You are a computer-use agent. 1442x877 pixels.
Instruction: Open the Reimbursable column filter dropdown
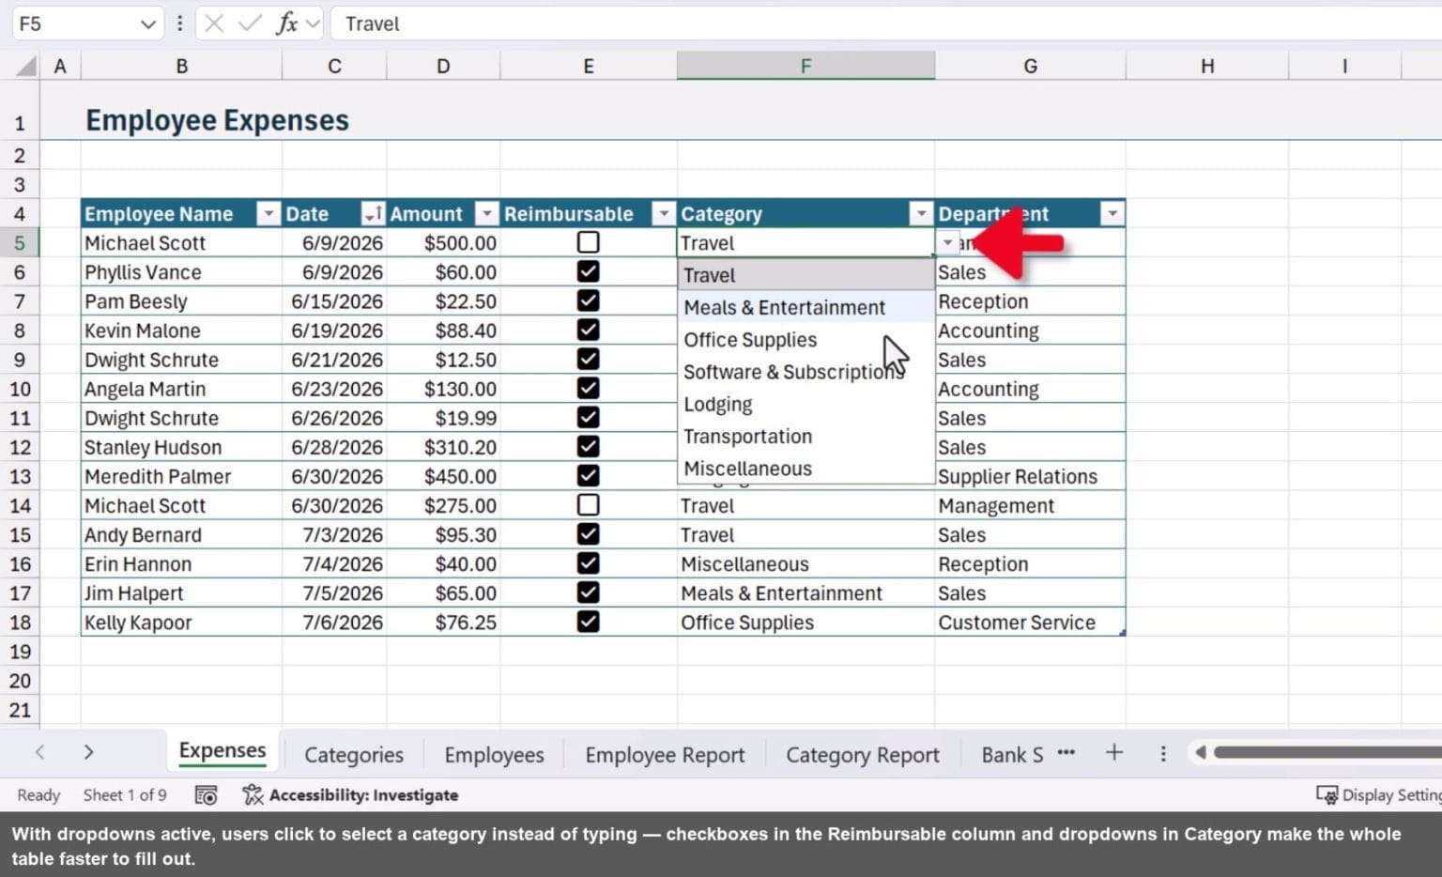(x=664, y=214)
